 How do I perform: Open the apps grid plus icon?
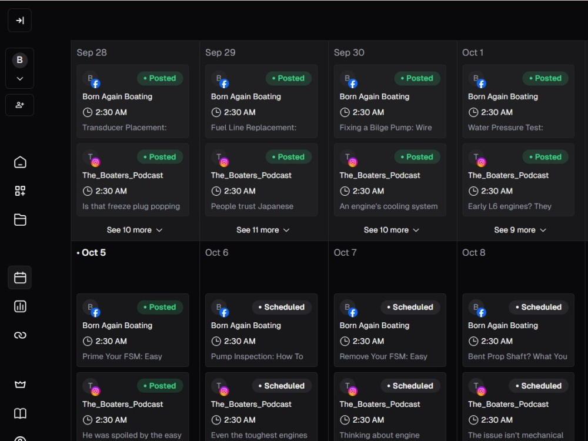[x=20, y=191]
